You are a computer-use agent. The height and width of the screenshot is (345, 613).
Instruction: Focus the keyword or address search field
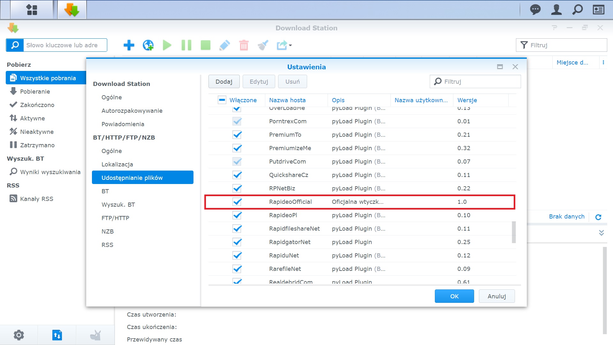point(65,45)
